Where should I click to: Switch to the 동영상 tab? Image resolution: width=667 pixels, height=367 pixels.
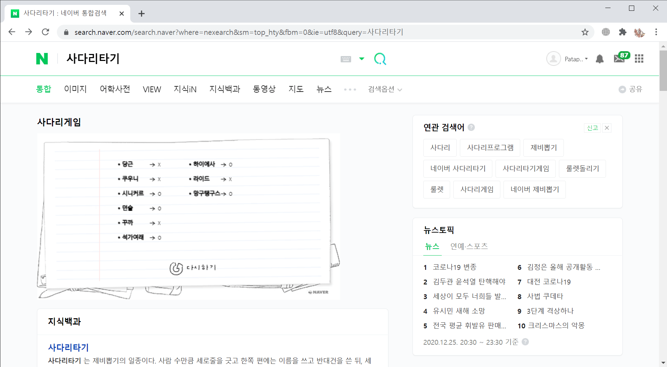click(x=264, y=89)
